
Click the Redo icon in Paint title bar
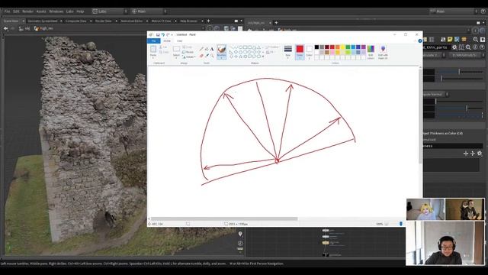pyautogui.click(x=168, y=34)
